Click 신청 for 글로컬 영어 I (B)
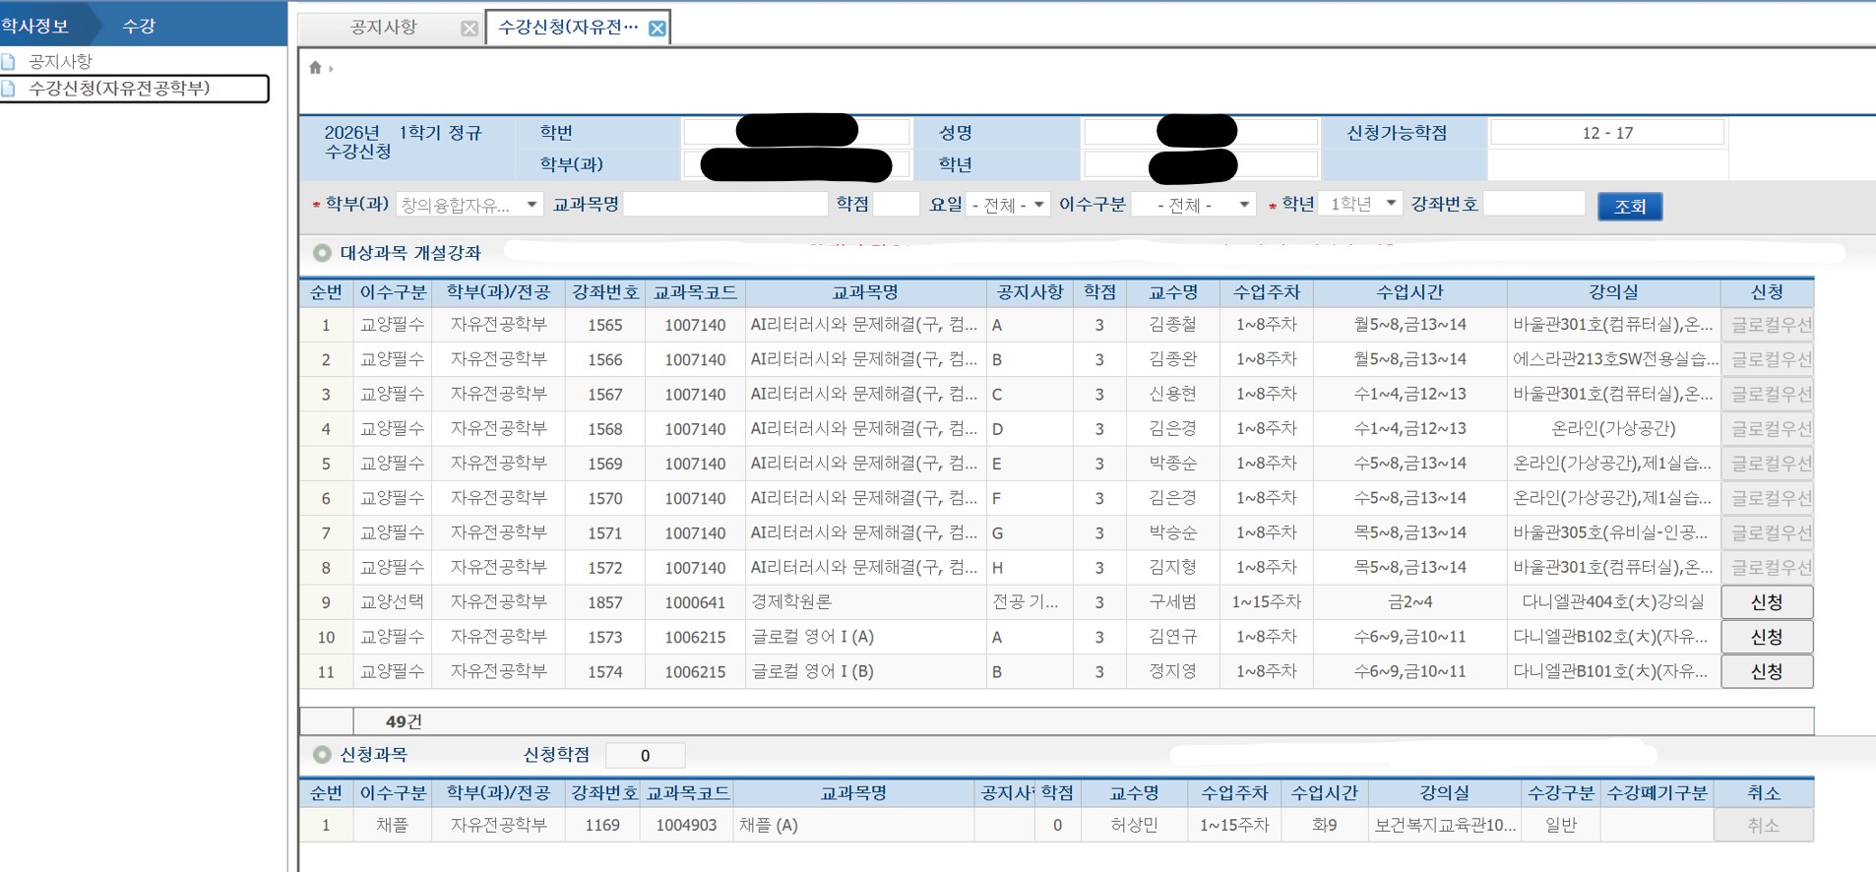Image resolution: width=1876 pixels, height=872 pixels. click(x=1766, y=671)
